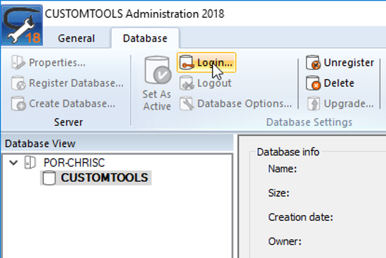Click the CUSTOMTOOLS database cylinder icon

(x=49, y=178)
